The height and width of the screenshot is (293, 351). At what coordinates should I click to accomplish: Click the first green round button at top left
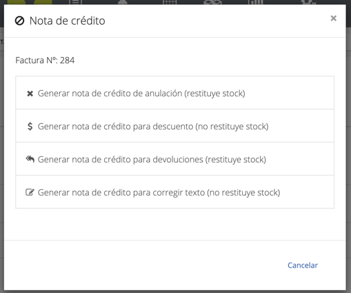click(16, 2)
